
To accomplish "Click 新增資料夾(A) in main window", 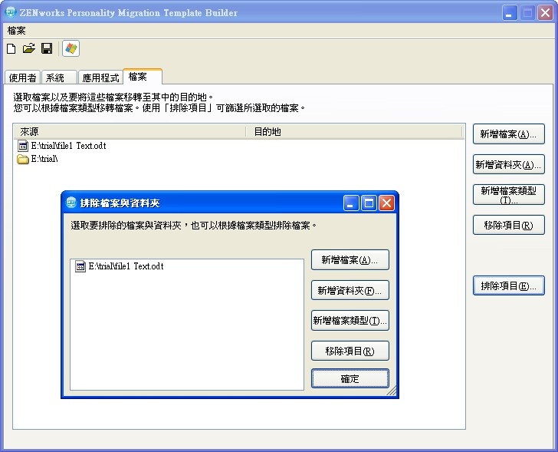I will coord(508,164).
